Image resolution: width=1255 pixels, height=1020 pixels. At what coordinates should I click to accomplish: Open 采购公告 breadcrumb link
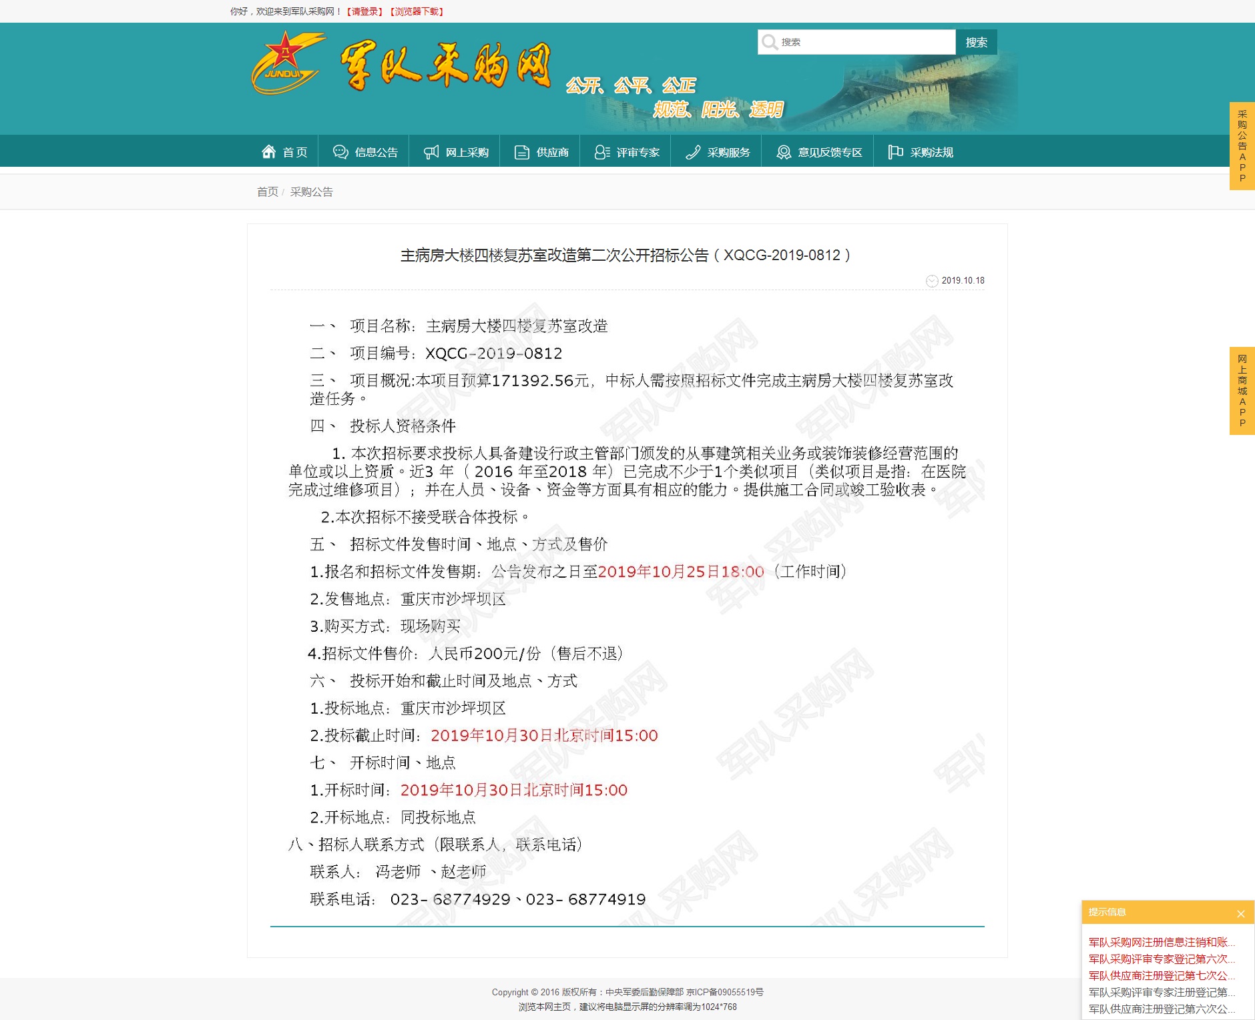pos(312,192)
